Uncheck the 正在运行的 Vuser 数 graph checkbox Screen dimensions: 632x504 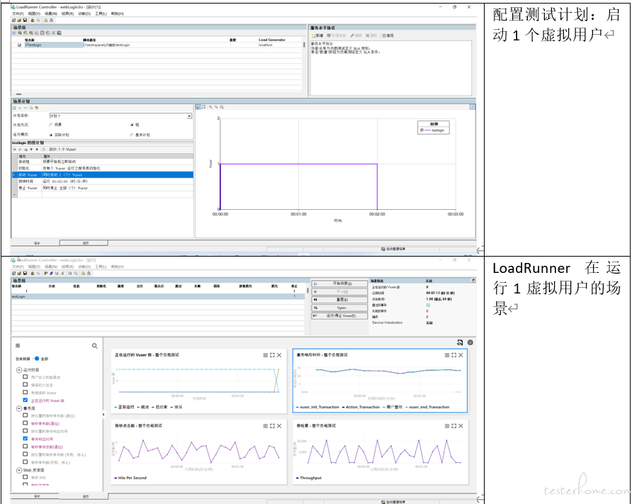pos(26,401)
